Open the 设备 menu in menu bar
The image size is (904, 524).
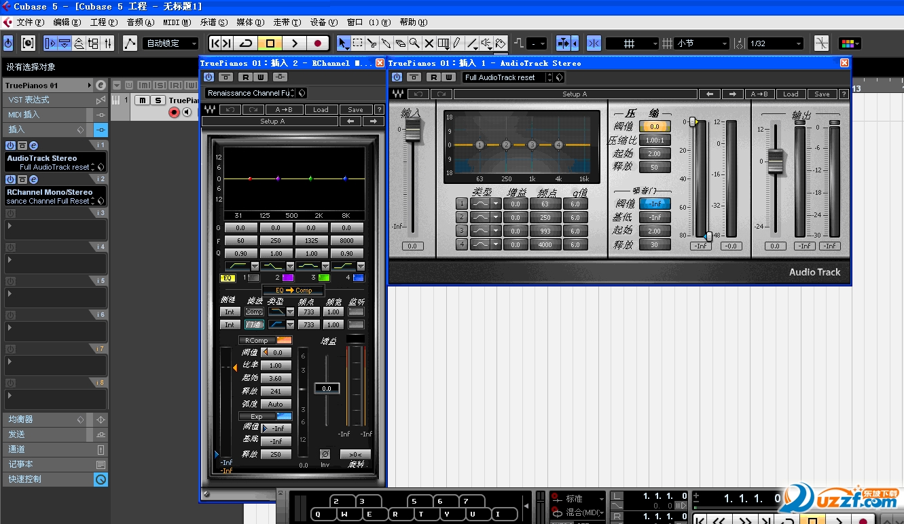tap(322, 22)
